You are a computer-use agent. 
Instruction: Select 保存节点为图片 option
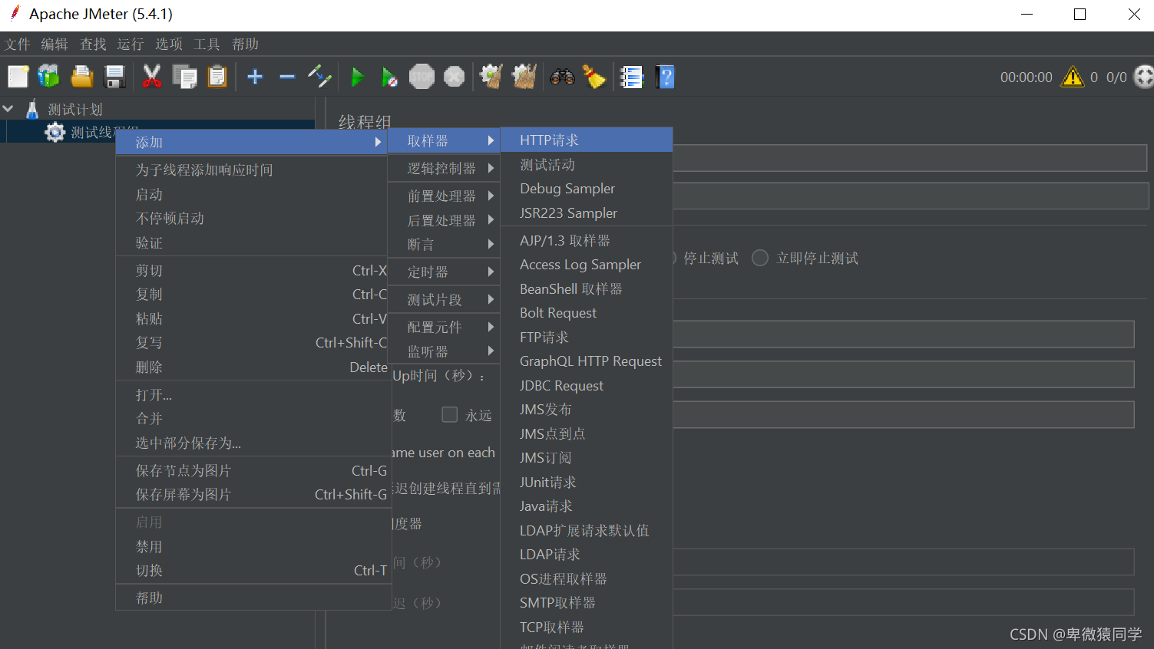pos(253,470)
